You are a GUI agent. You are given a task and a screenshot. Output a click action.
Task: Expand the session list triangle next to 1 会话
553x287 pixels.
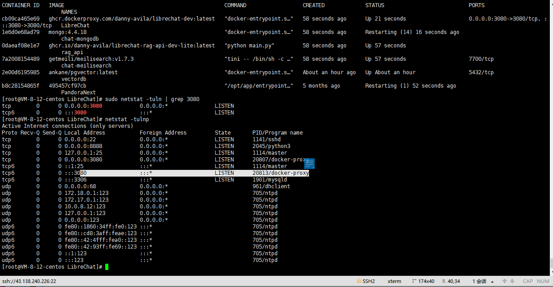[x=493, y=281]
